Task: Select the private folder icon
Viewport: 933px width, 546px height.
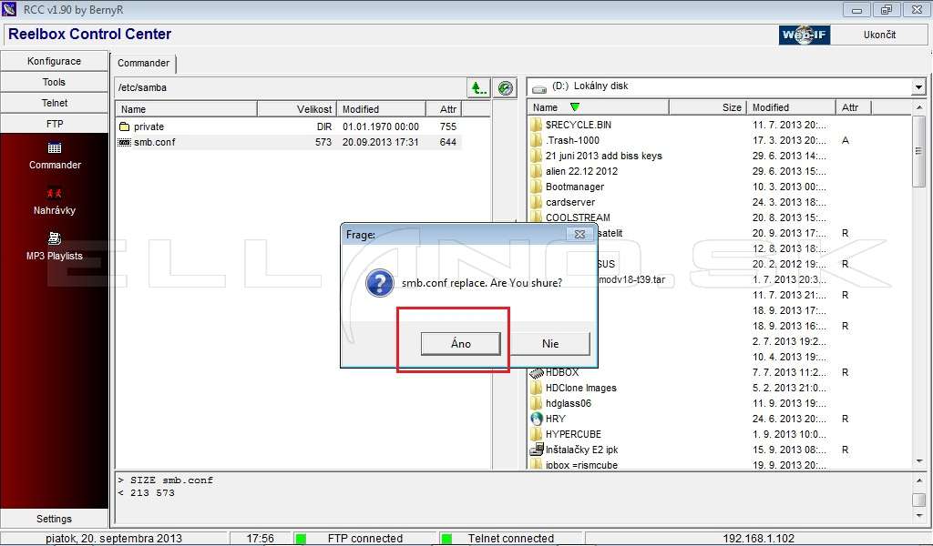Action: pos(124,126)
